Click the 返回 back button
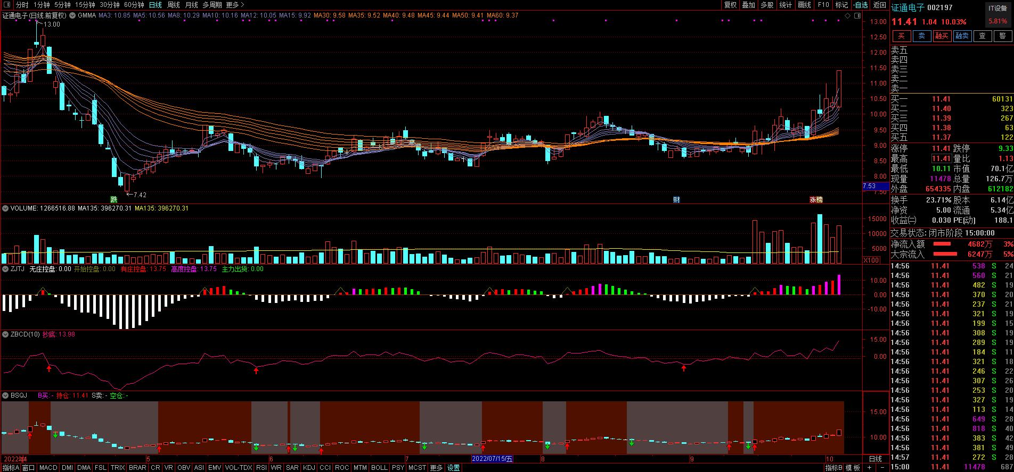Screen dimensions: 1014x472 pos(879,5)
